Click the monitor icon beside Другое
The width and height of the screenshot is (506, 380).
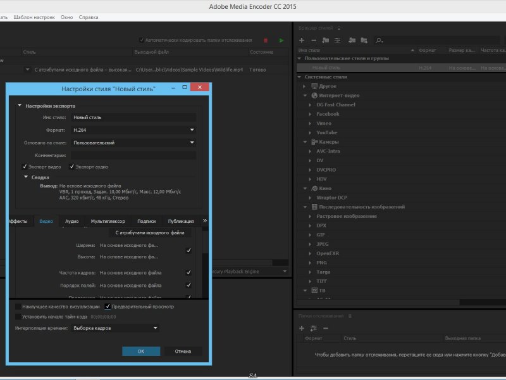pyautogui.click(x=314, y=86)
